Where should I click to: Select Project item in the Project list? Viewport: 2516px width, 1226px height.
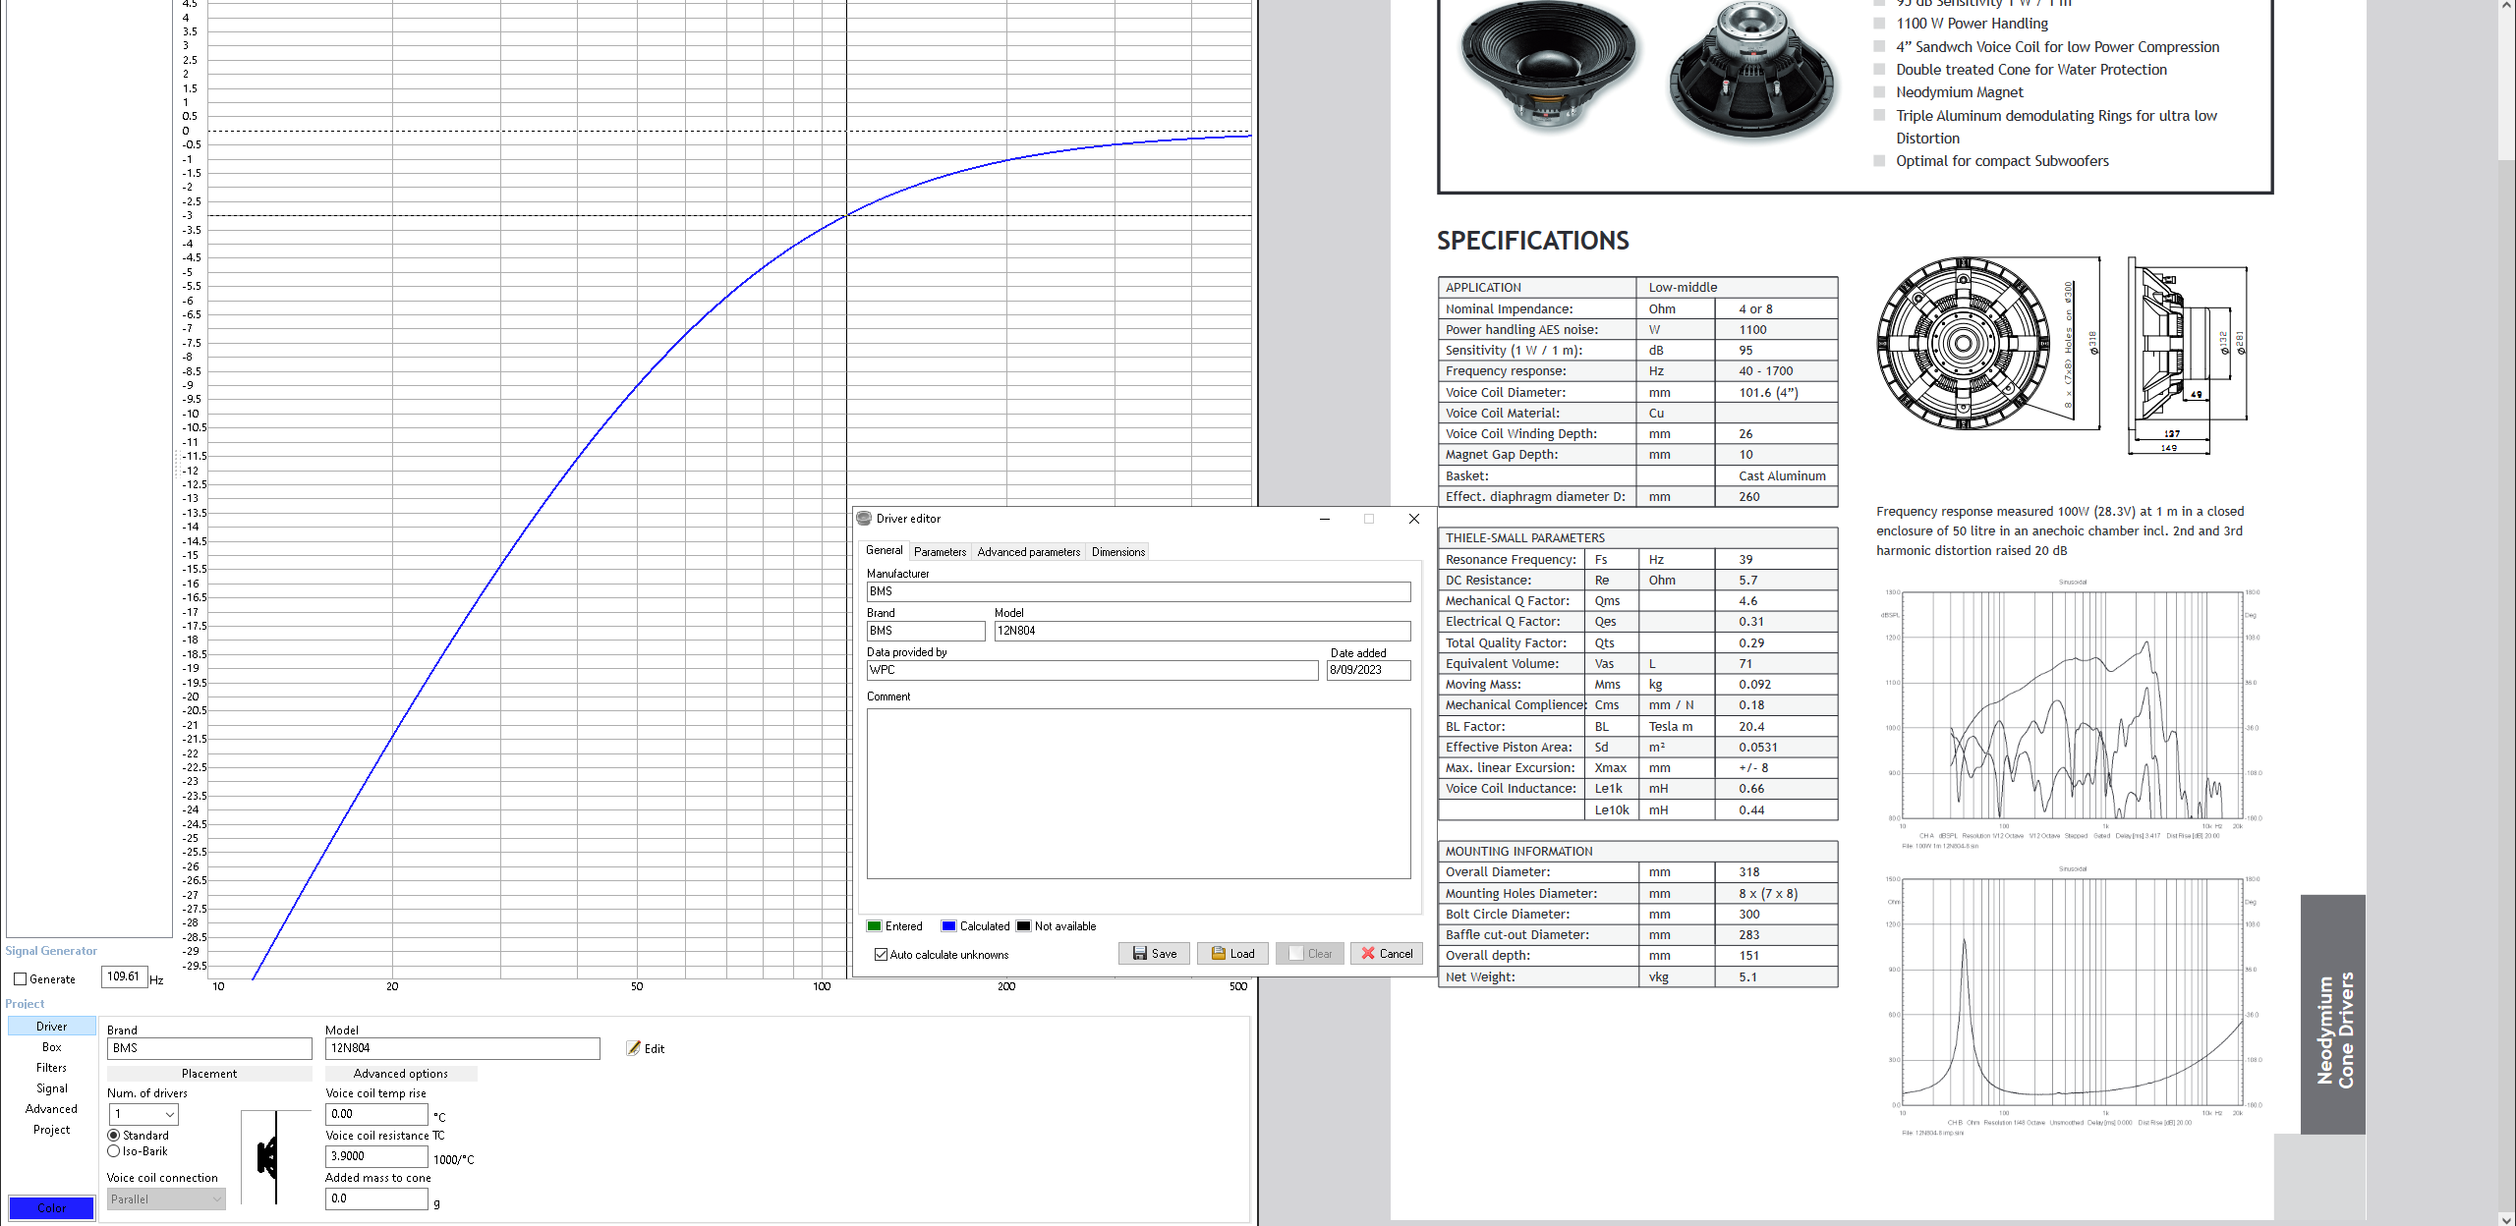[52, 1130]
